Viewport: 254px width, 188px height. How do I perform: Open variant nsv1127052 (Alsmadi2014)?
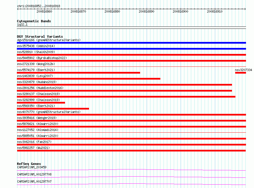click(x=38, y=130)
